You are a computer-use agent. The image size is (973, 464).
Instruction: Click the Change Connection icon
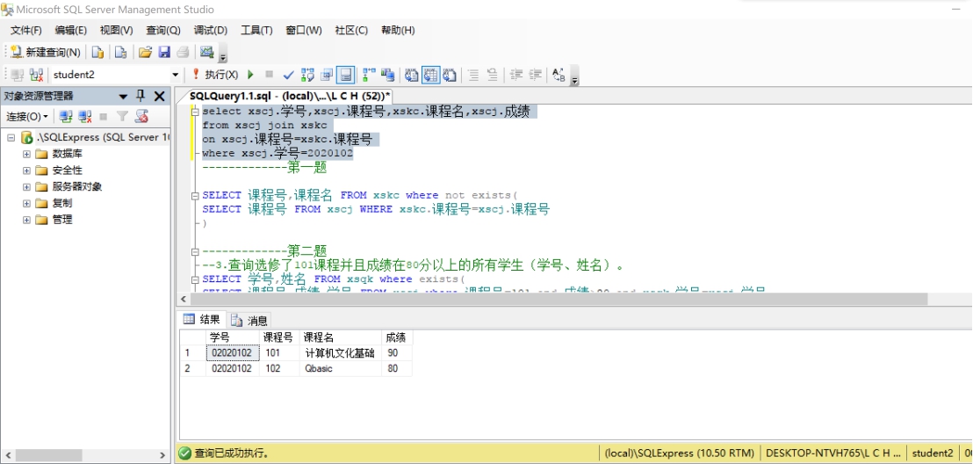[x=36, y=76]
